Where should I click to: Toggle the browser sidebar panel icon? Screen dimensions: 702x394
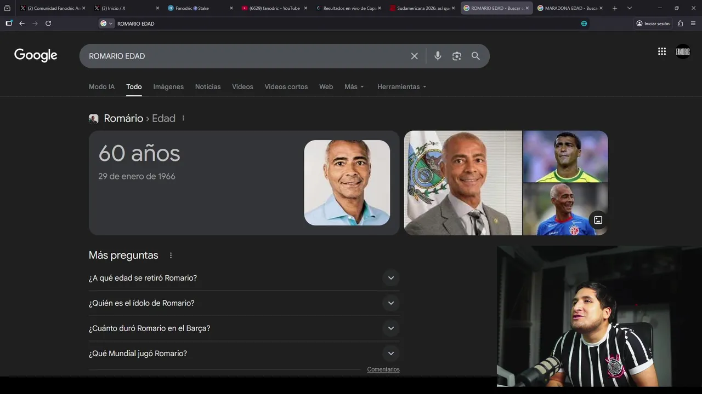[9, 24]
